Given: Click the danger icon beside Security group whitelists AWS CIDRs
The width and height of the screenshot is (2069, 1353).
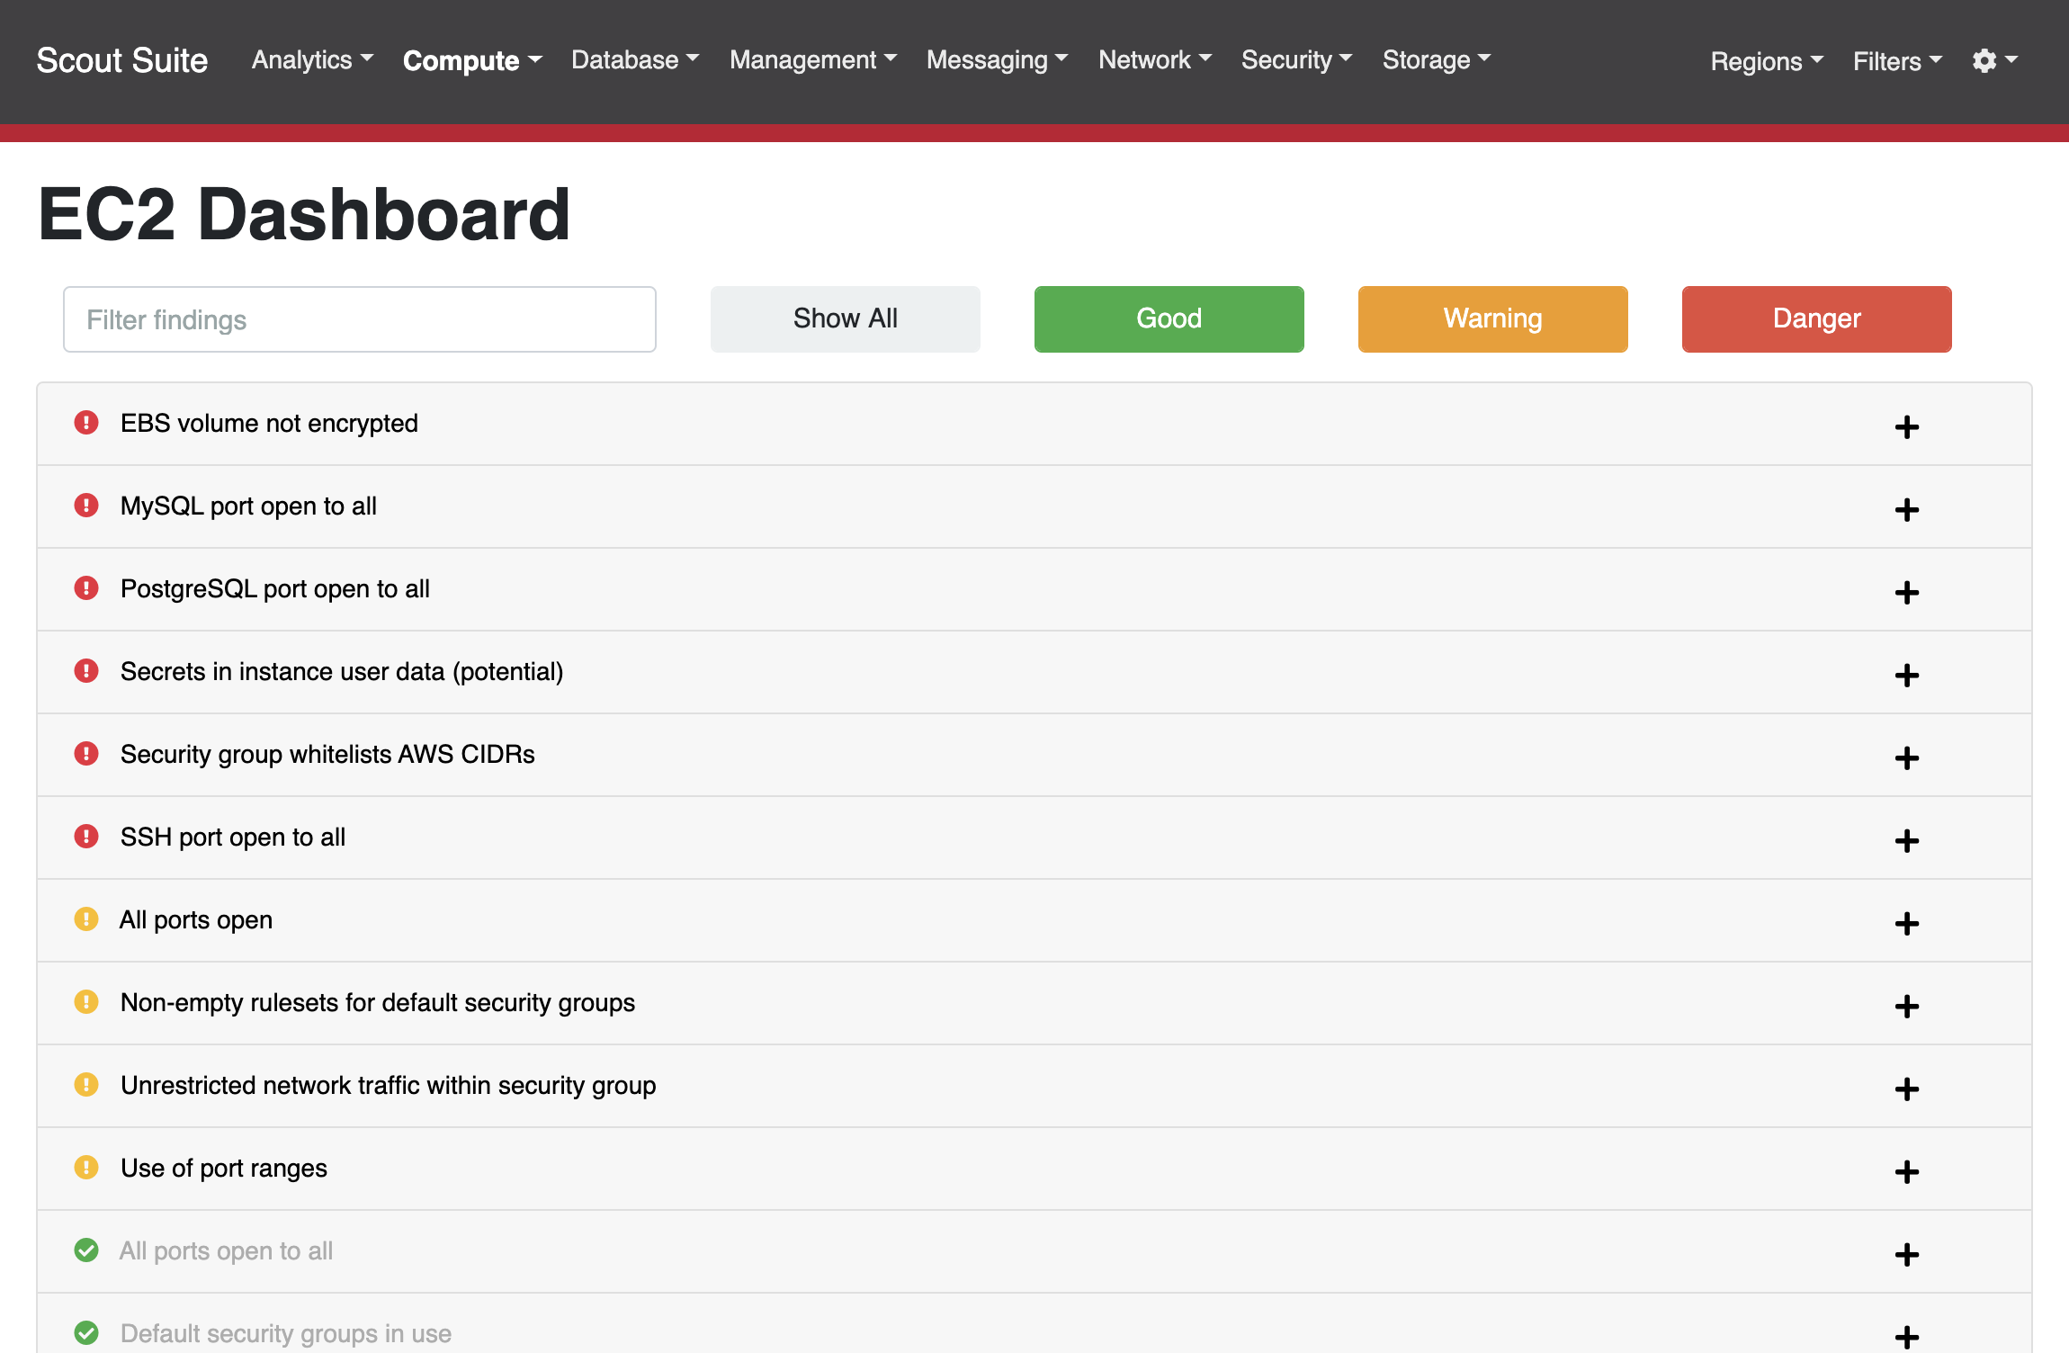Looking at the screenshot, I should tap(86, 753).
